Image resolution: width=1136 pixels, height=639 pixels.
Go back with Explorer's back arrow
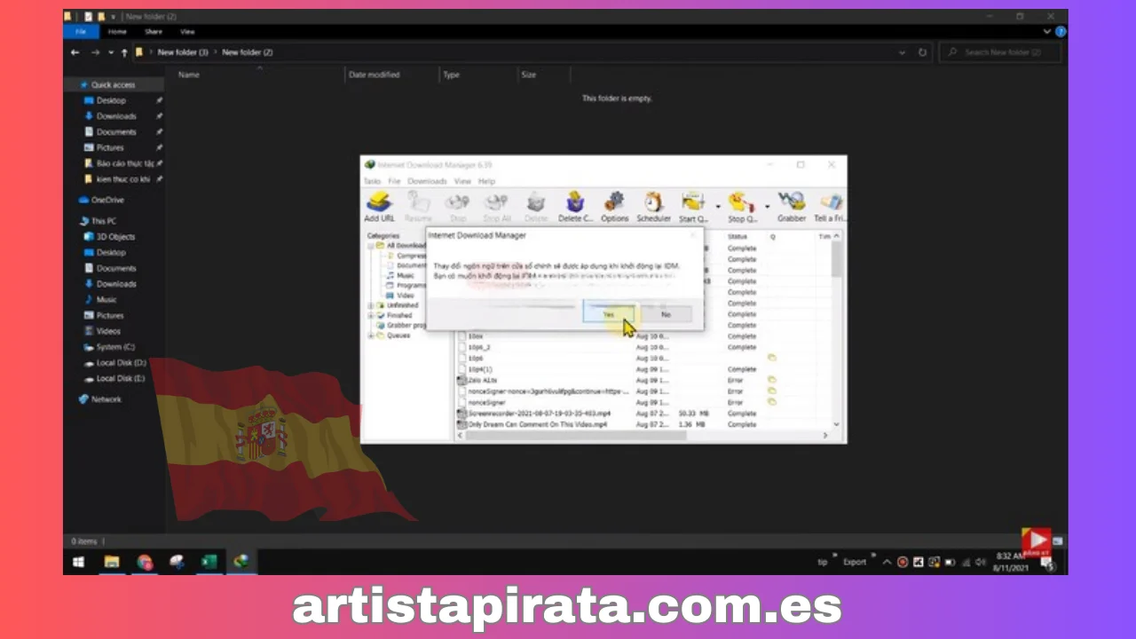coord(75,52)
